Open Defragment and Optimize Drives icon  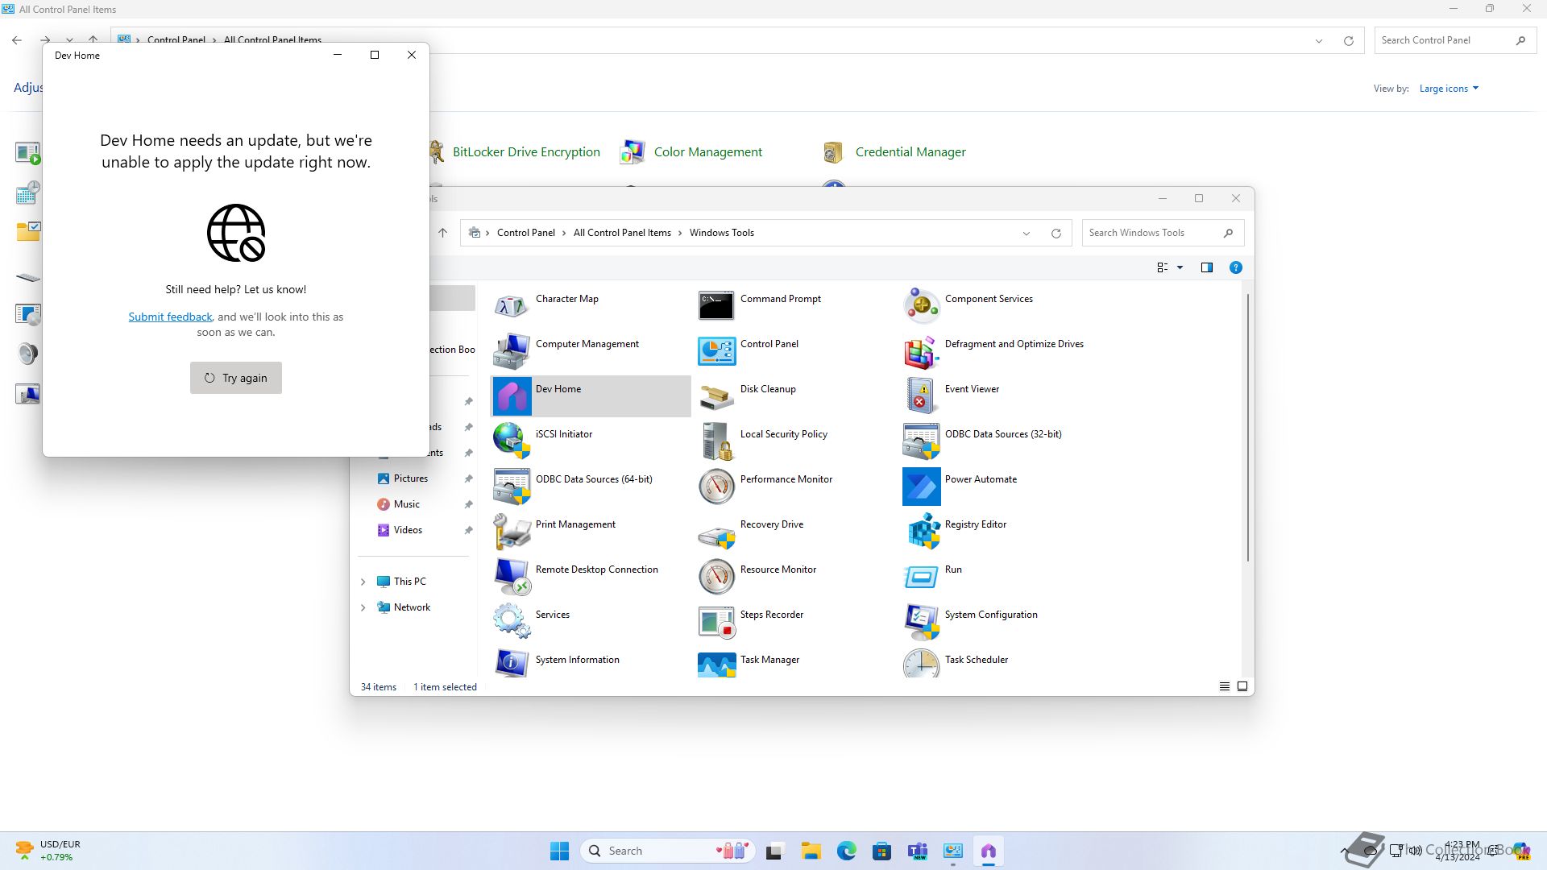click(921, 351)
